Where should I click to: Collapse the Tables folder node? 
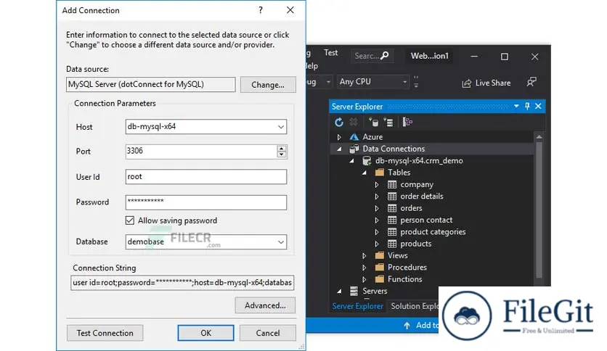coord(364,173)
